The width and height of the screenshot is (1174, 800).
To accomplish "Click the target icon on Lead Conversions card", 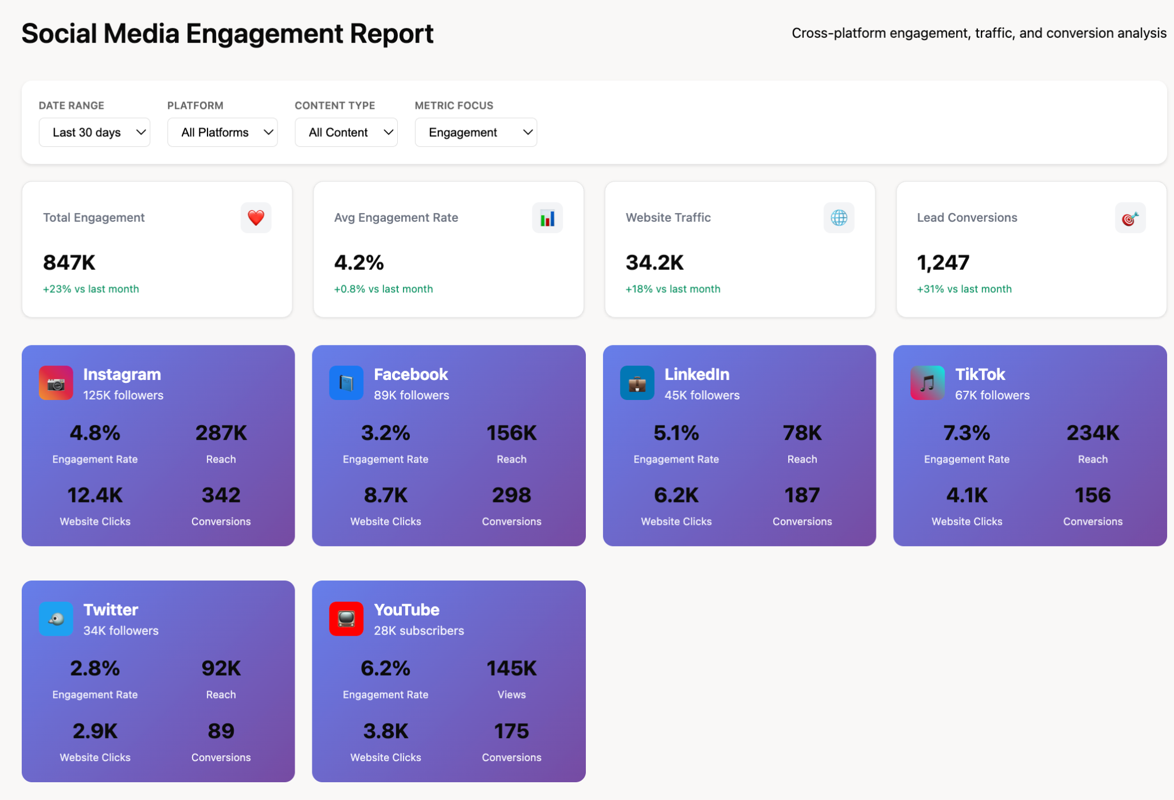I will (x=1129, y=218).
